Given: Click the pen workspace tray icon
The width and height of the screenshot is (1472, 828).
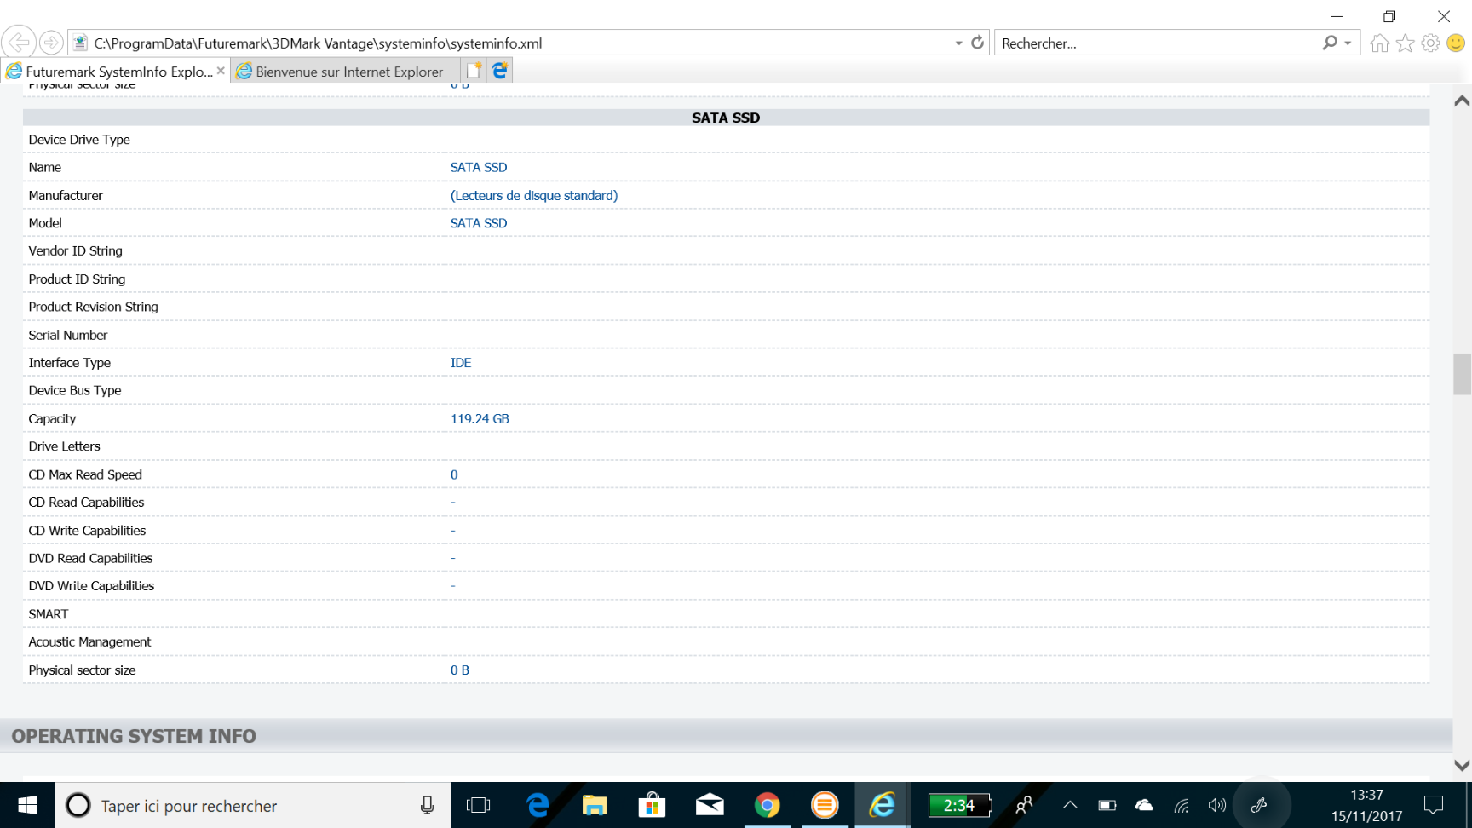Looking at the screenshot, I should (x=1259, y=805).
